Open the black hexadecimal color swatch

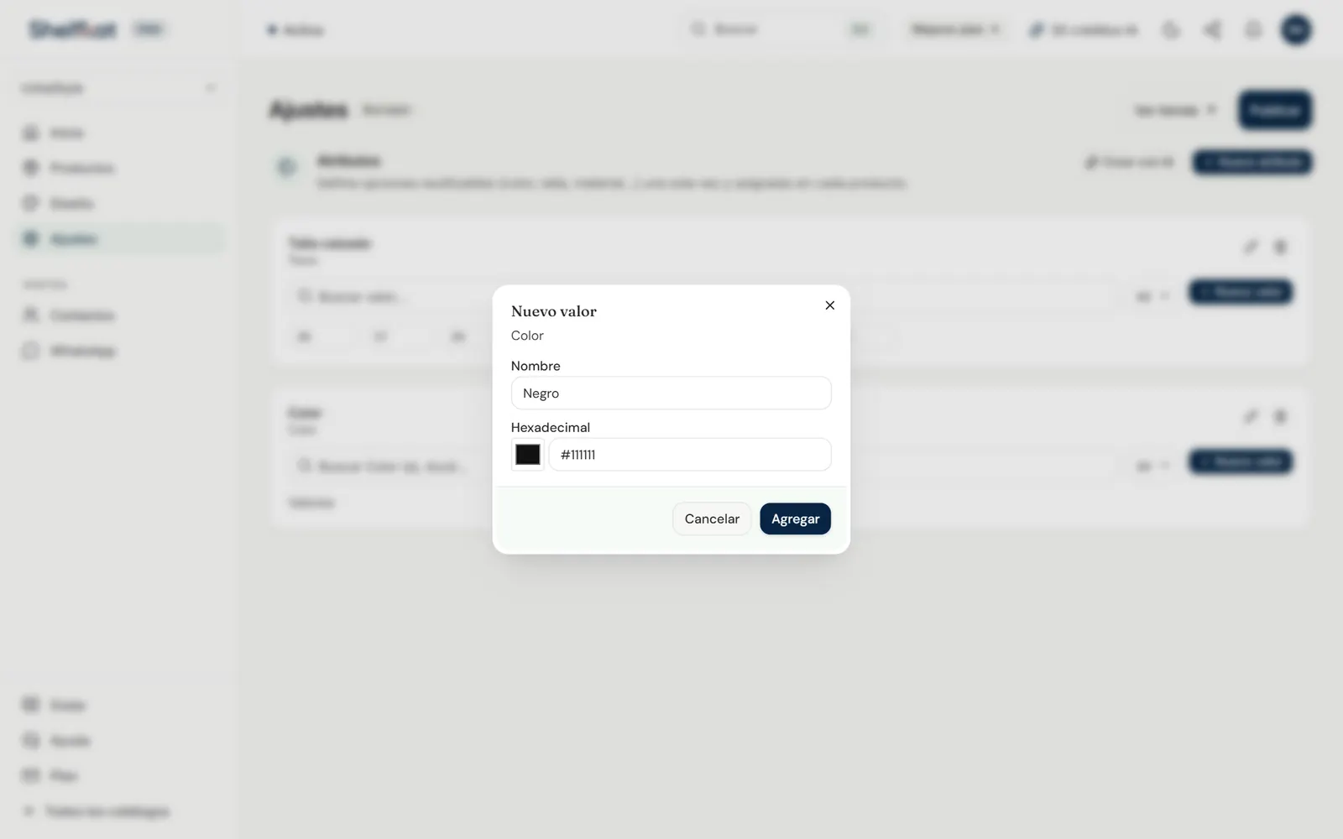point(527,455)
